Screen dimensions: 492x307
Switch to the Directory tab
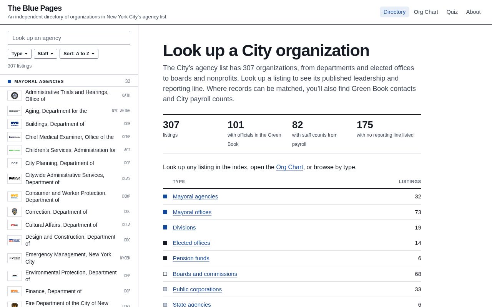coord(394,12)
